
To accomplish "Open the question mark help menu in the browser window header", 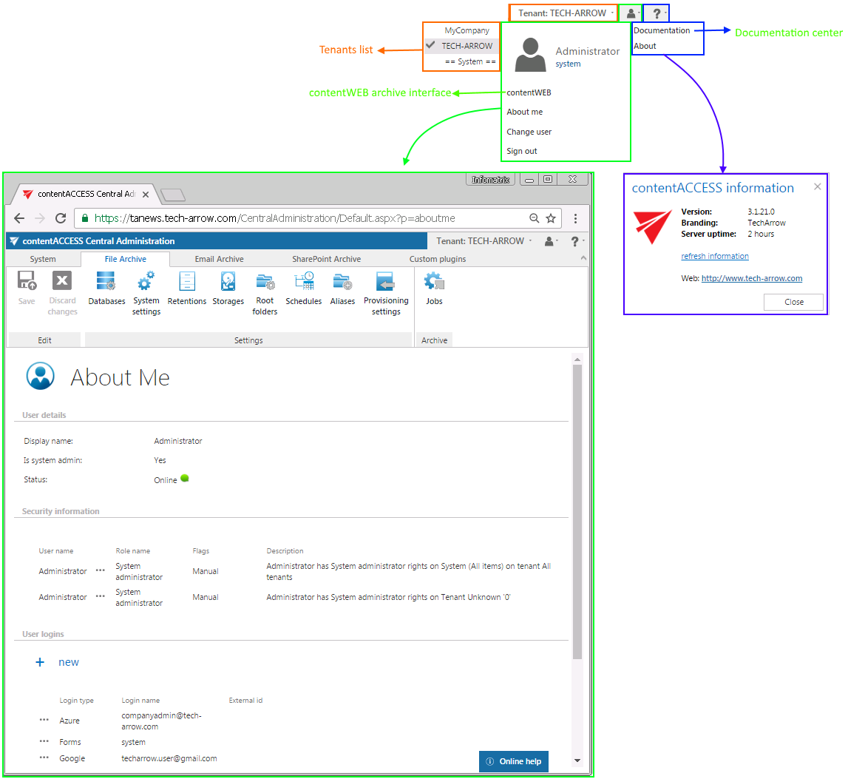I will (x=577, y=241).
